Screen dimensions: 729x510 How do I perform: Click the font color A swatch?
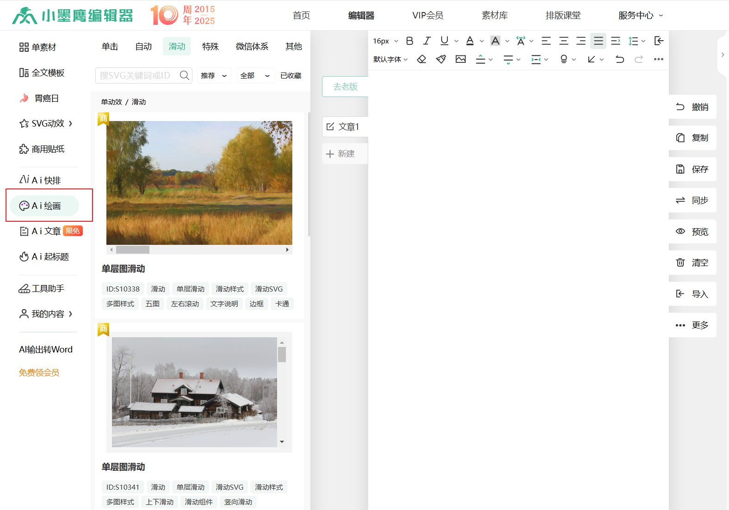coord(470,41)
